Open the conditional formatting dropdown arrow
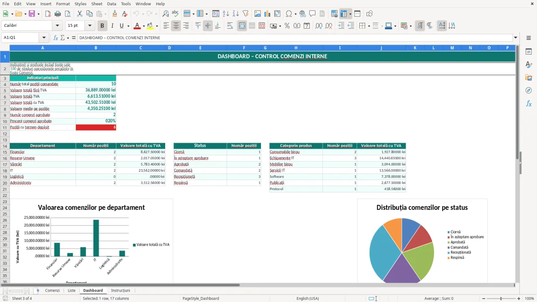 pos(410,26)
